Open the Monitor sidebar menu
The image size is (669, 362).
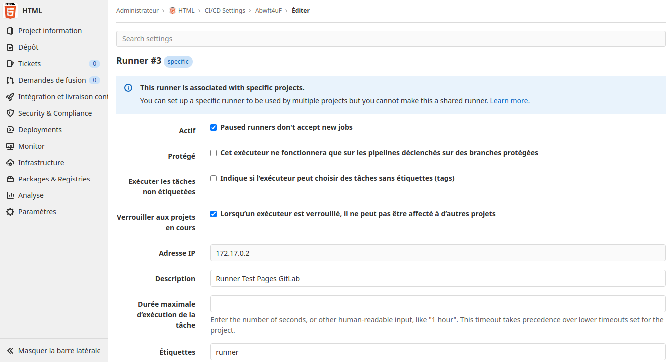[x=31, y=146]
